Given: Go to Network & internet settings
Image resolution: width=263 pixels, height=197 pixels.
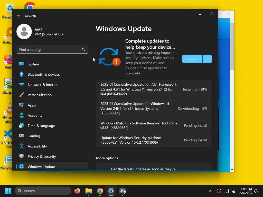Looking at the screenshot, I should coord(52,85).
